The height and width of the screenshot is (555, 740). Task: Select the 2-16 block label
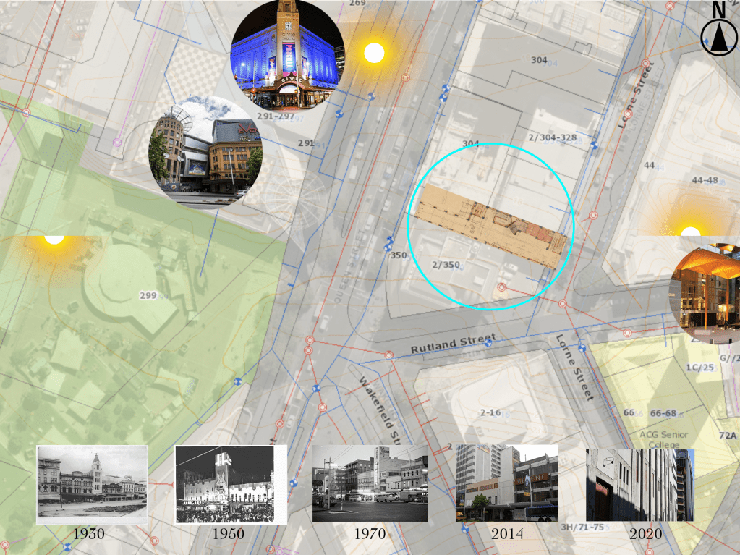coord(490,412)
